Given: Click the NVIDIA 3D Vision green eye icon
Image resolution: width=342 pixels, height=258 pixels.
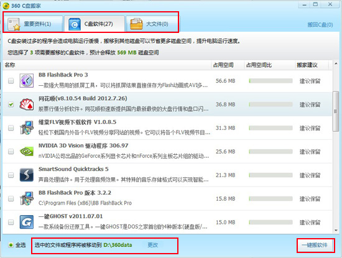Looking at the screenshot, I should click(x=27, y=151).
